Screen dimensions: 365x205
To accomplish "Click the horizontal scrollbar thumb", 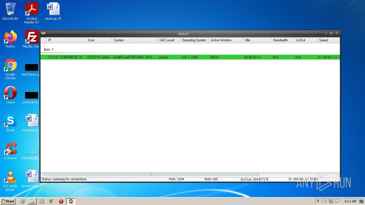I will tap(152, 174).
